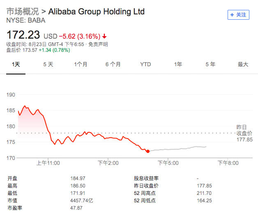The width and height of the screenshot is (258, 213).
Task: Click the 52 周高点 value 211.70
Action: 204,193
